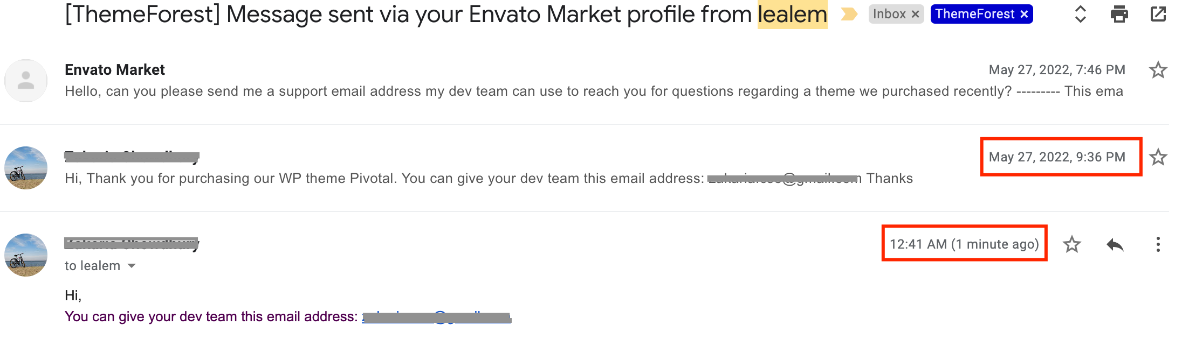Viewport: 1182px width, 353px height.
Task: Click the Envato Market sender avatar
Action: click(26, 81)
